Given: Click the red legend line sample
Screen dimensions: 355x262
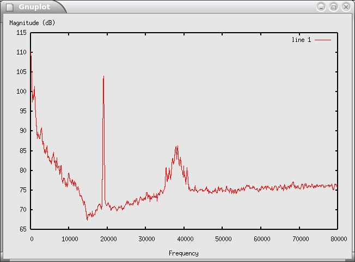Looking at the screenshot, I should click(x=322, y=40).
